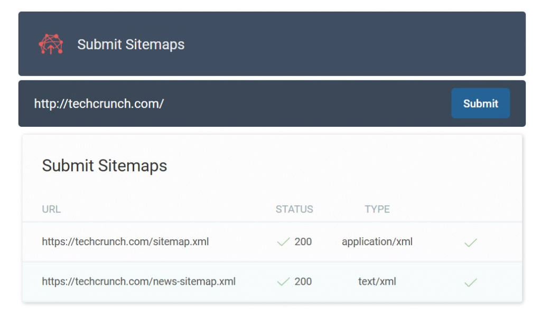Click the final checkmark in application/xml row
The width and height of the screenshot is (541, 318).
[x=471, y=243]
